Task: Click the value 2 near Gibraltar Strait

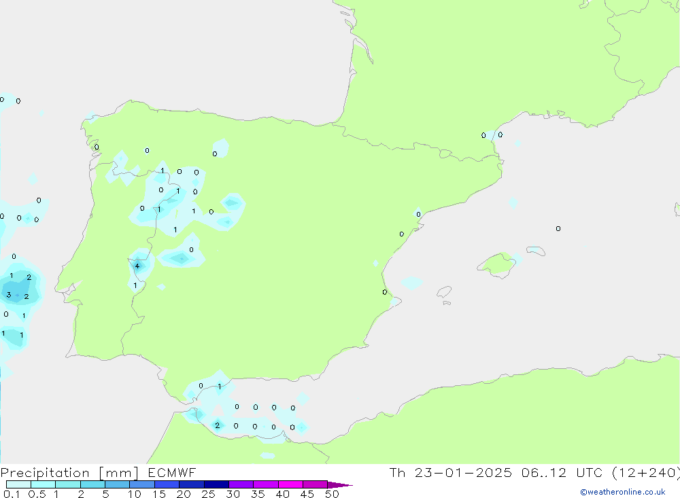Action: coord(217,425)
